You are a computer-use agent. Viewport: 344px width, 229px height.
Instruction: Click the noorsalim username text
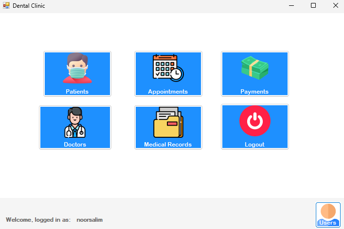click(90, 220)
